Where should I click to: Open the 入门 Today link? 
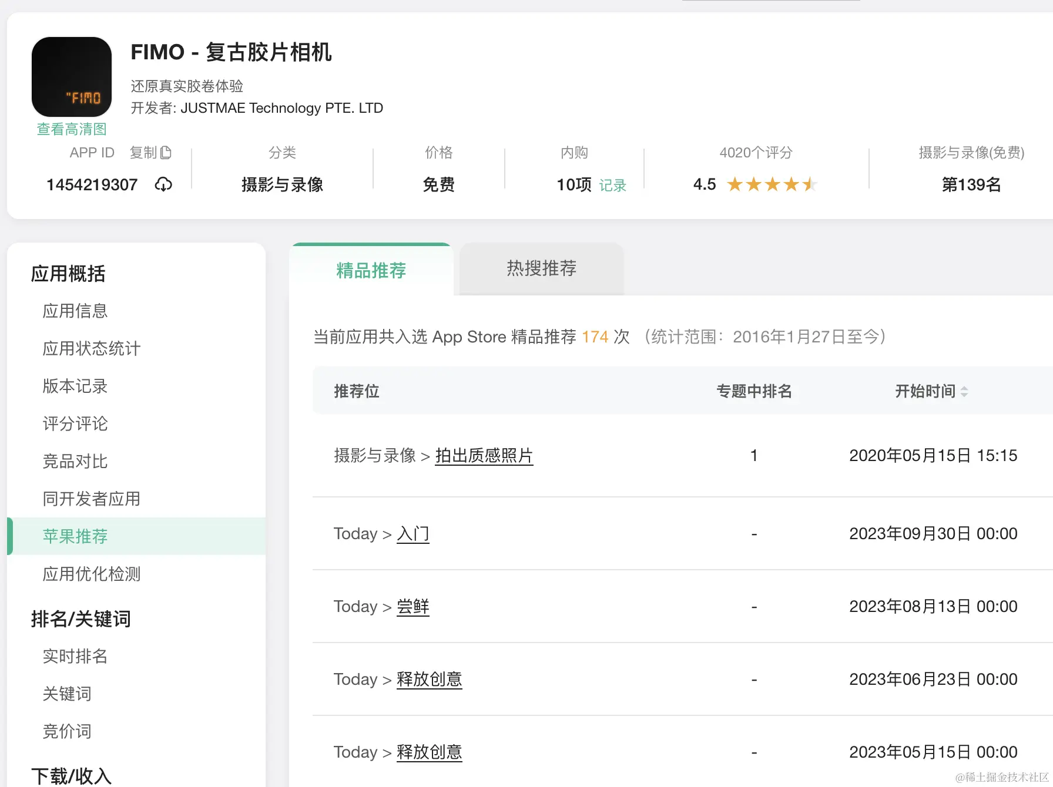[413, 534]
